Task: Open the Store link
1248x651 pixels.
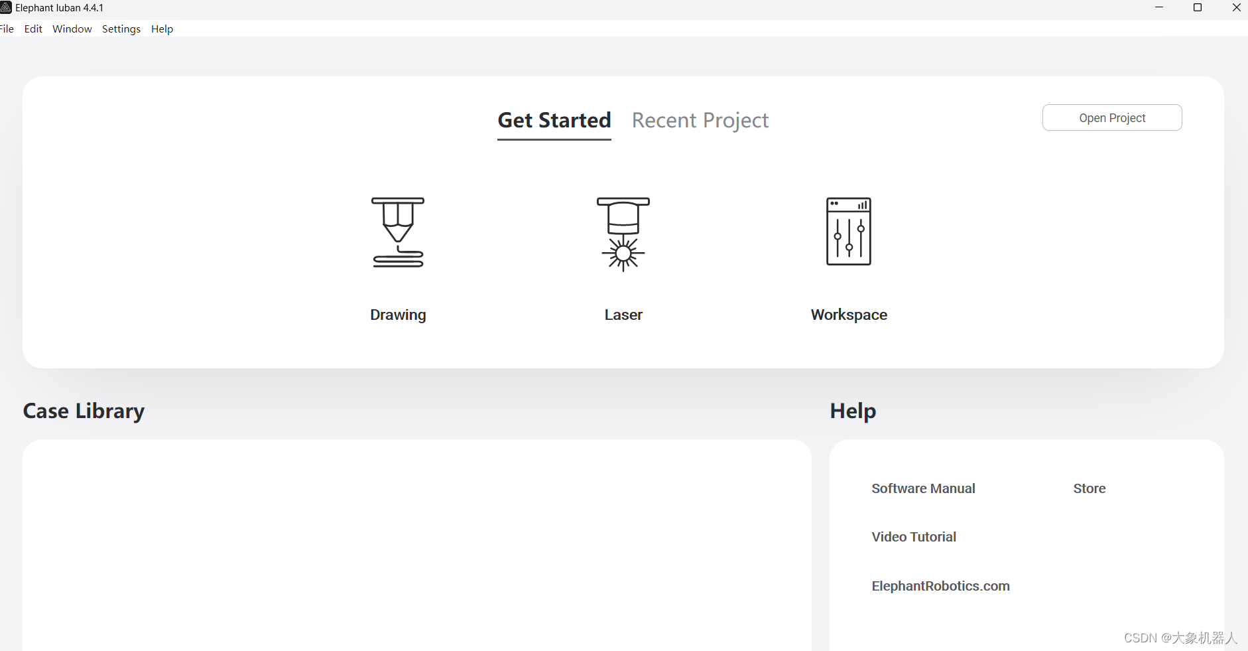Action: (x=1090, y=488)
